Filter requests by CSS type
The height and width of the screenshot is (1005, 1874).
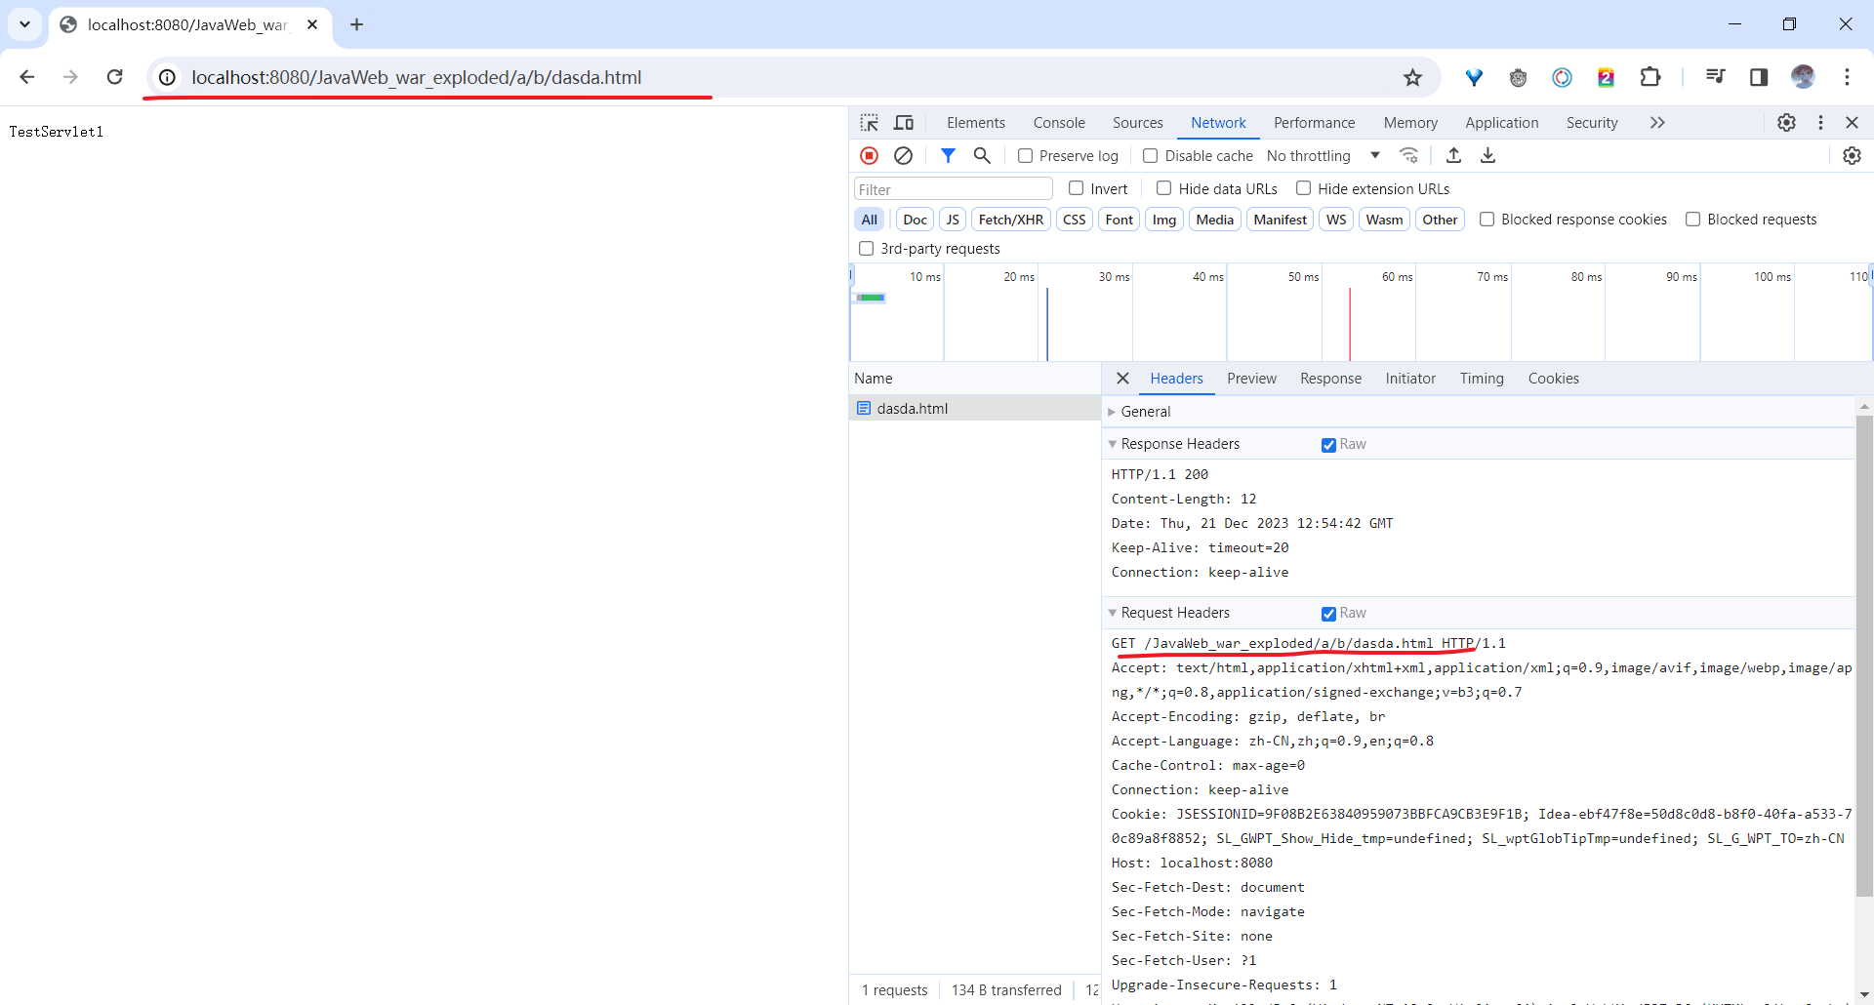(1074, 220)
